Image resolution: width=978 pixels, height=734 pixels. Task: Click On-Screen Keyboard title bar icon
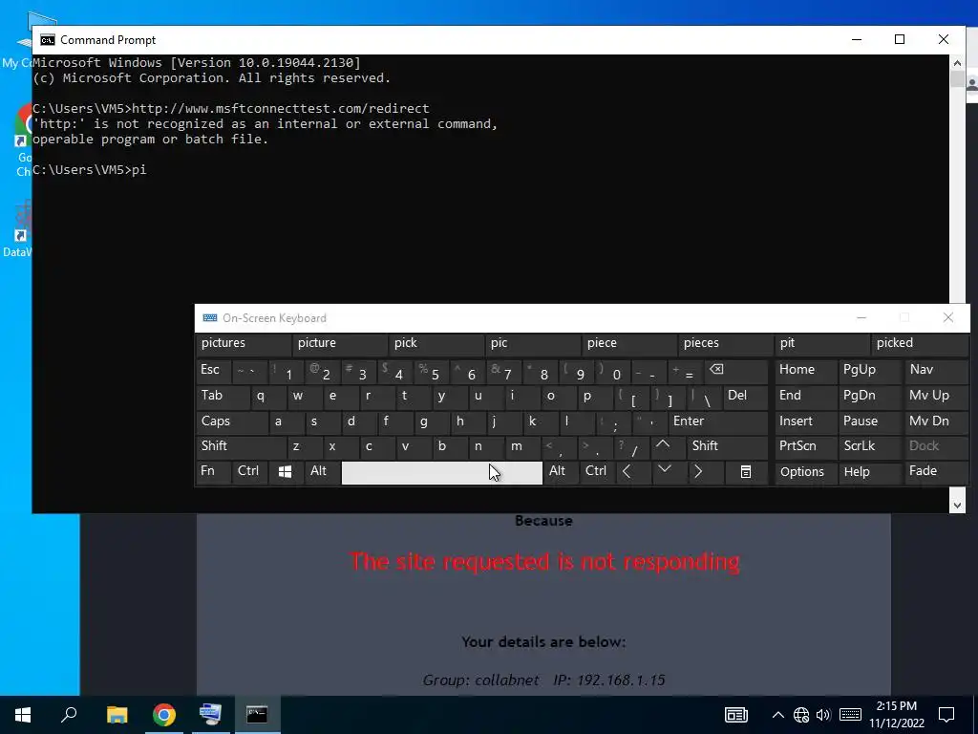point(209,317)
